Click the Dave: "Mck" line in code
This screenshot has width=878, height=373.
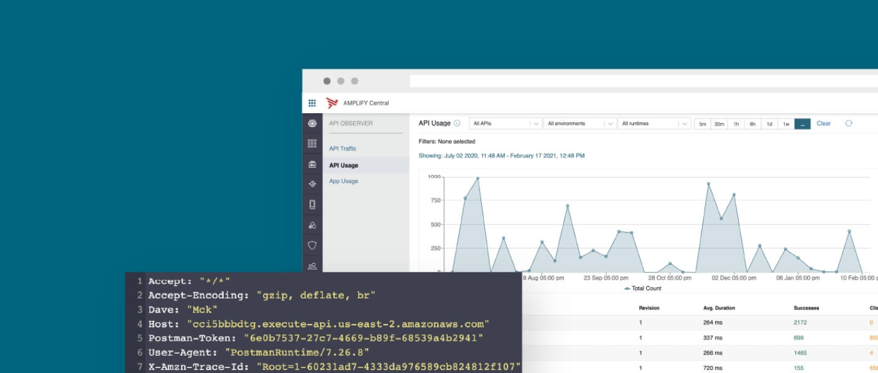pyautogui.click(x=183, y=310)
